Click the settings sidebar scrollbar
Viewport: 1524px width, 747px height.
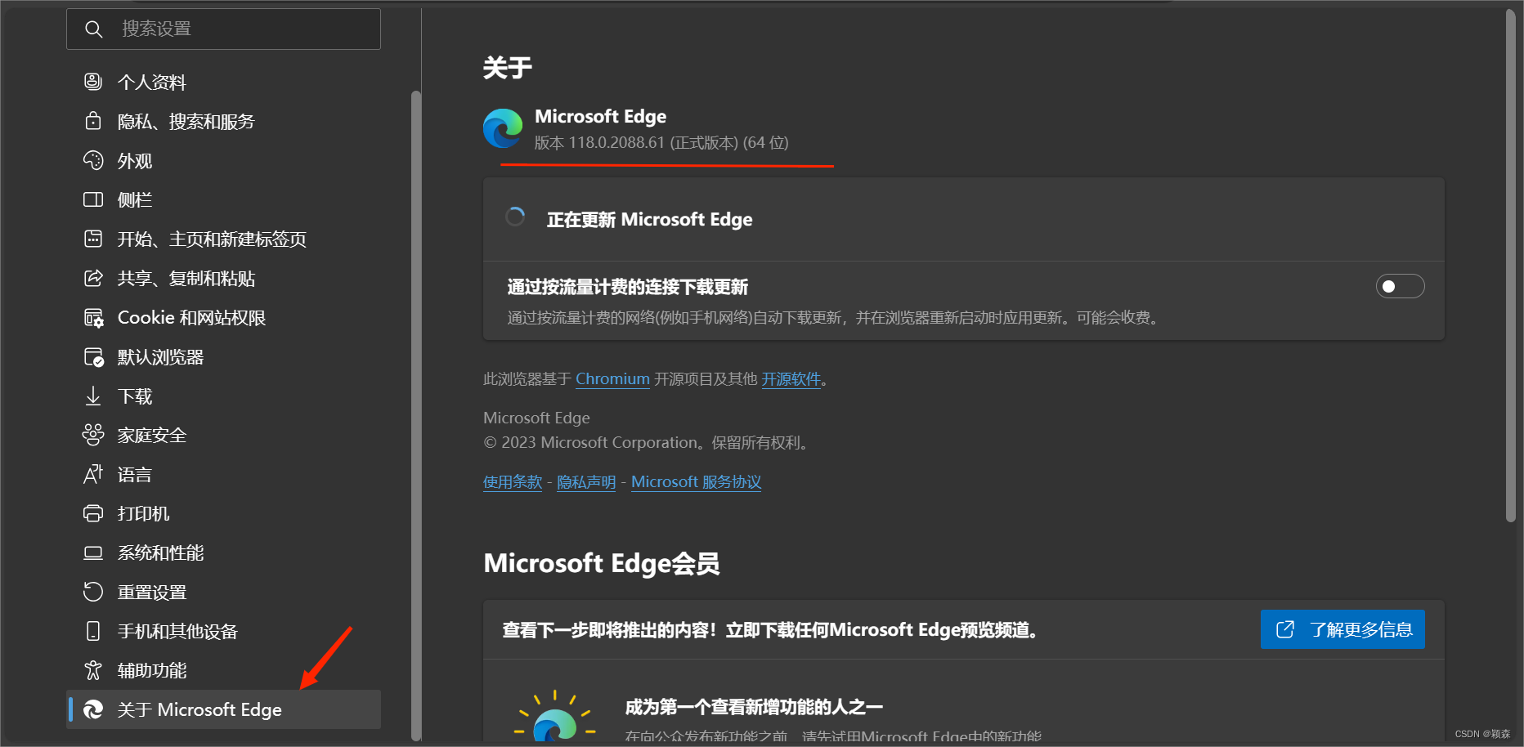[x=415, y=415]
